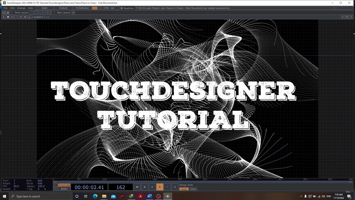Open the FORUM link button
The width and height of the screenshot is (355, 200).
pyautogui.click(x=63, y=8)
